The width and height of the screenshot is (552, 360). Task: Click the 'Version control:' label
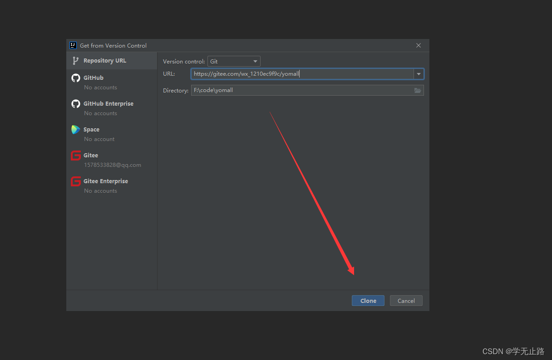[x=184, y=61]
